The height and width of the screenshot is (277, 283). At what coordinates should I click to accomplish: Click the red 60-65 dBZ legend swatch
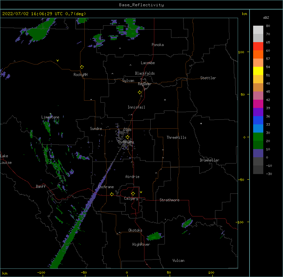coord(258,46)
